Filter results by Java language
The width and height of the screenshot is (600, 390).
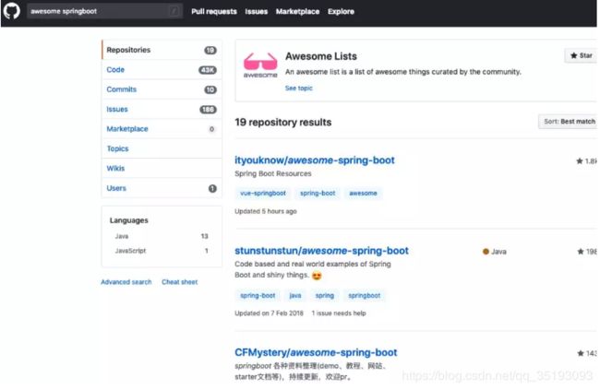click(162, 236)
